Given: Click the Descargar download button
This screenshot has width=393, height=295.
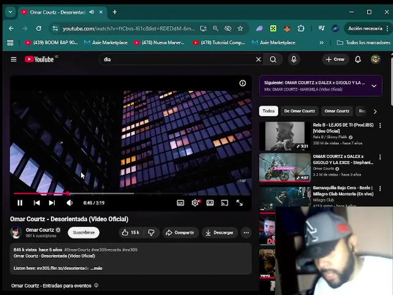Looking at the screenshot, I should pos(219,233).
